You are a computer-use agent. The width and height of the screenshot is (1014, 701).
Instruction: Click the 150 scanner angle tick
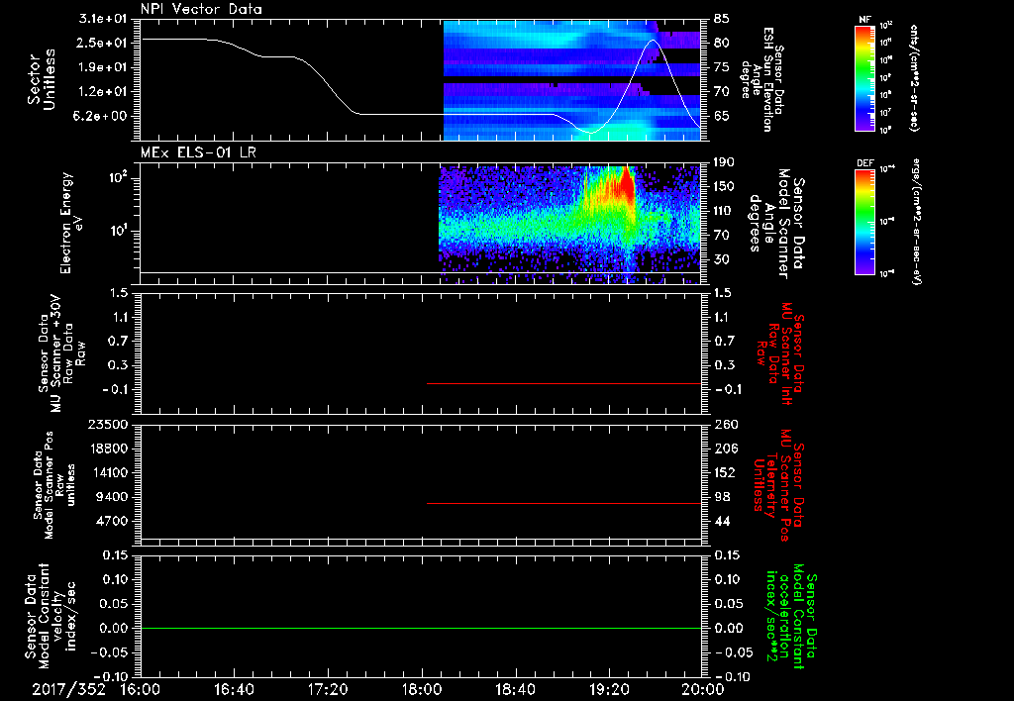coord(725,186)
